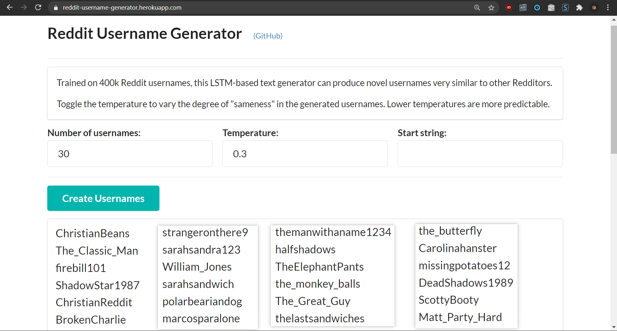This screenshot has width=617, height=331.
Task: Click the blue clock extension icon
Action: tap(537, 8)
